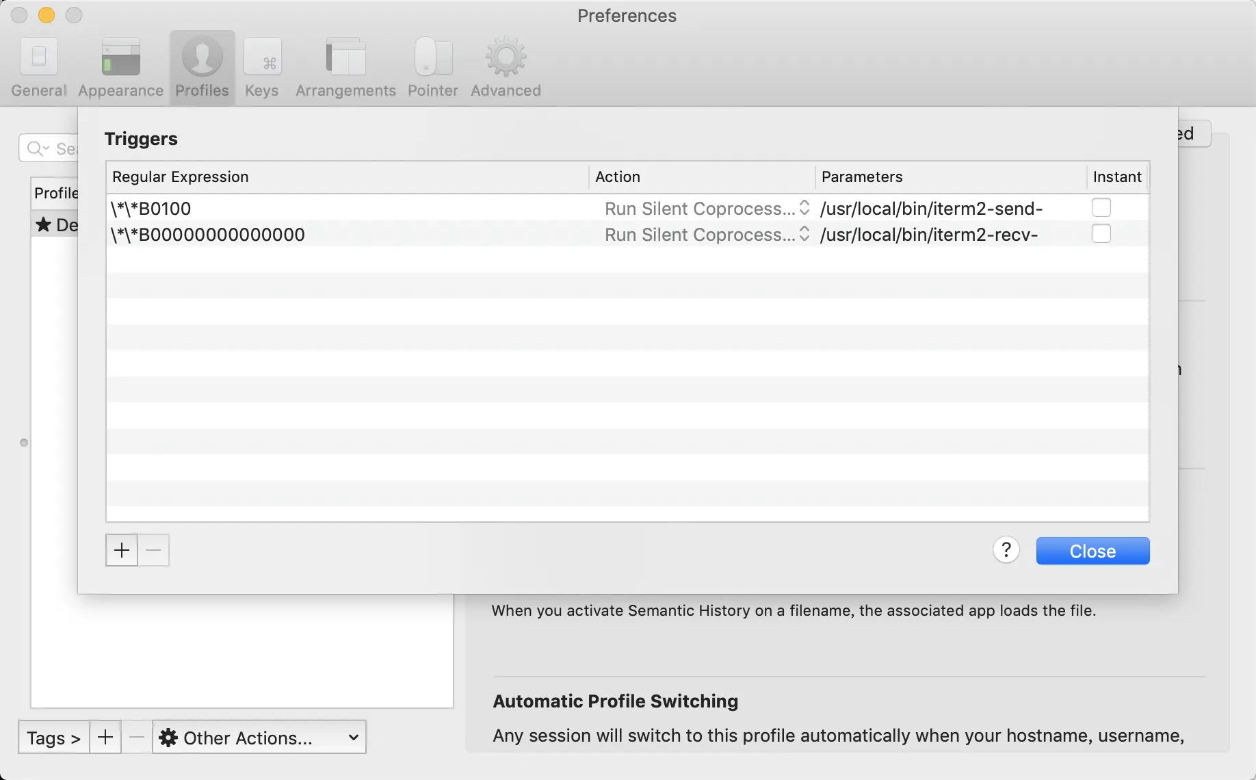The height and width of the screenshot is (780, 1256).
Task: Open Action dropdown for B0100 trigger
Action: [x=707, y=208]
